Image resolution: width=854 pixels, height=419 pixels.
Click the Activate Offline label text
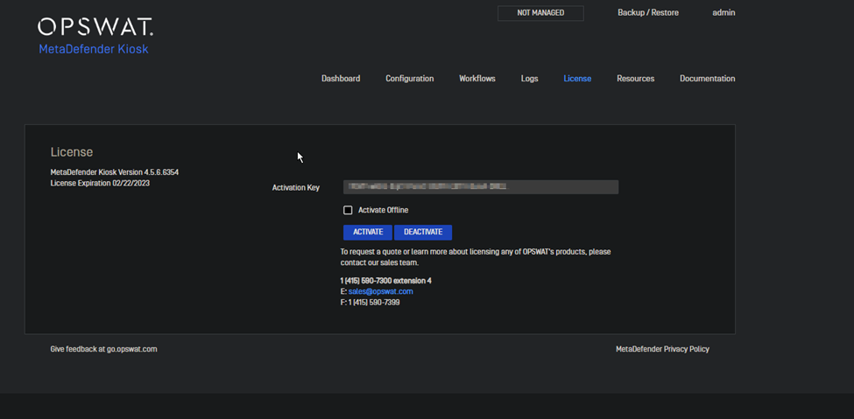pyautogui.click(x=384, y=210)
